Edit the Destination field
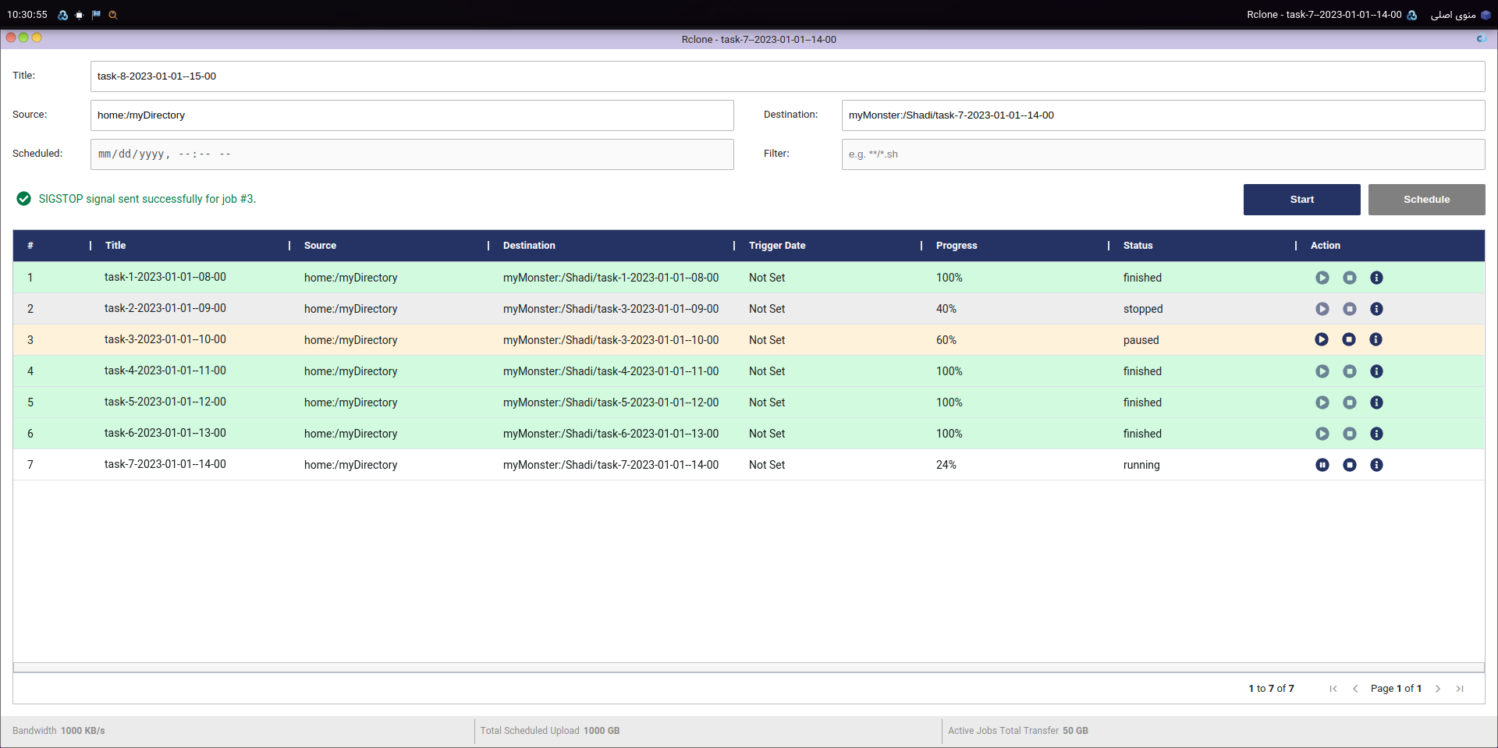This screenshot has width=1498, height=748. pos(1163,115)
